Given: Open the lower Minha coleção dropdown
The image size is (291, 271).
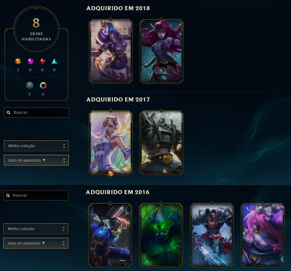Looking at the screenshot, I should pyautogui.click(x=36, y=229).
